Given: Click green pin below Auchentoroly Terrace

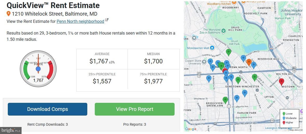Looking at the screenshot, I should coord(229,52).
